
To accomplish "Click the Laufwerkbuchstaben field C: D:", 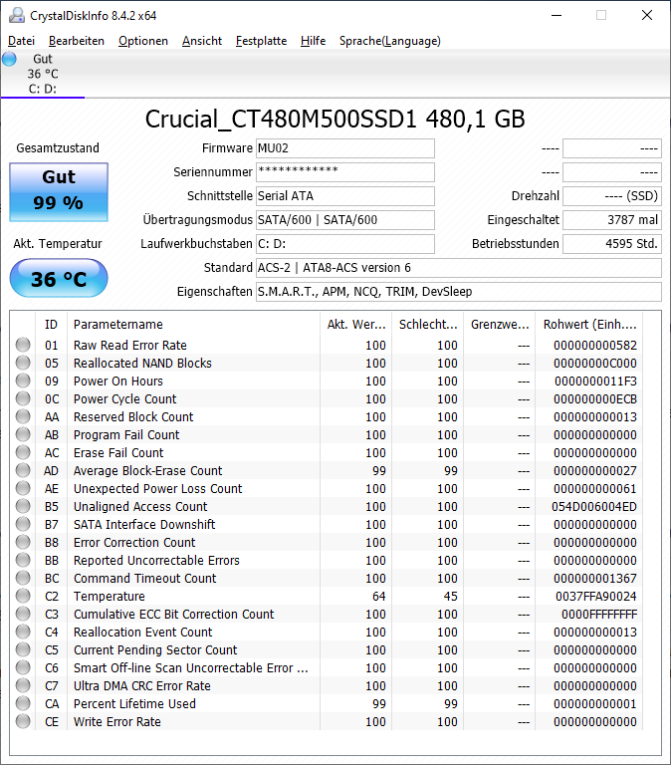I will tap(345, 244).
